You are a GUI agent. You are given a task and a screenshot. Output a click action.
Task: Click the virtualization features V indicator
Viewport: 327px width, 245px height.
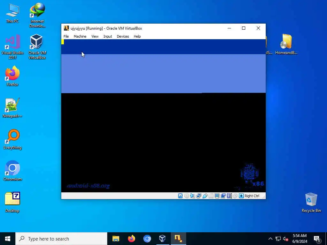pos(229,196)
